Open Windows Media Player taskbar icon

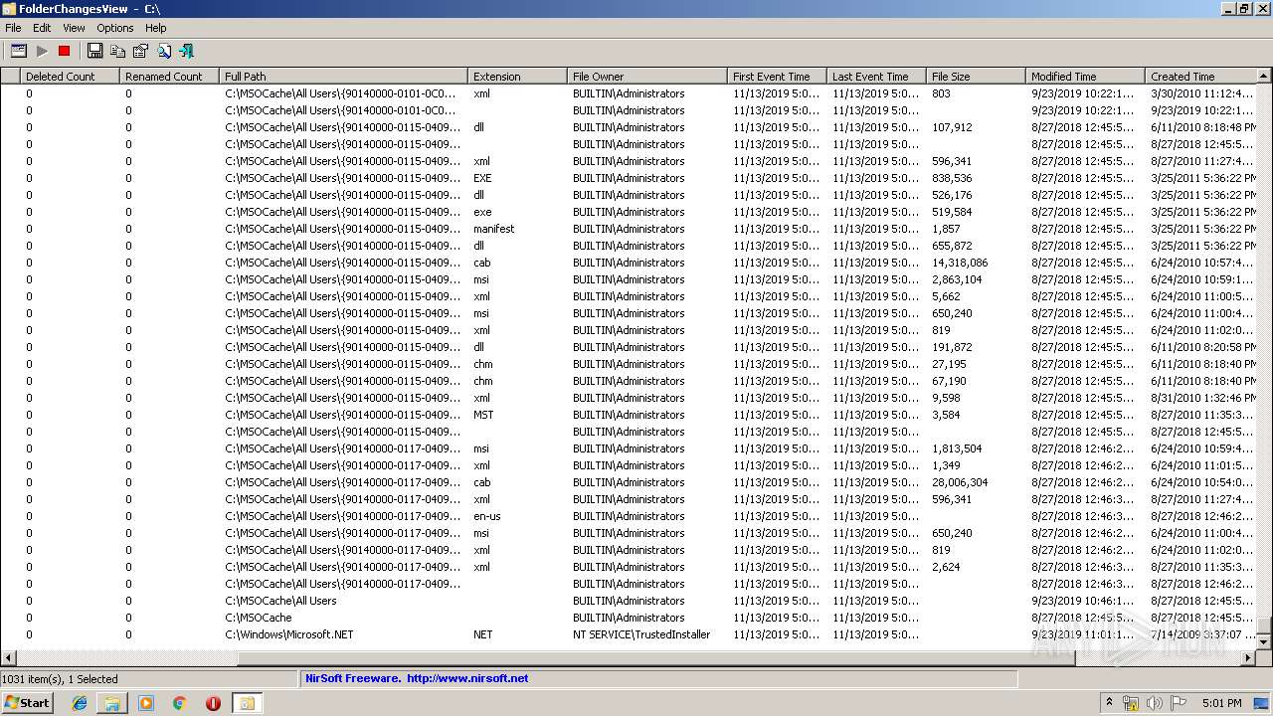tap(146, 703)
